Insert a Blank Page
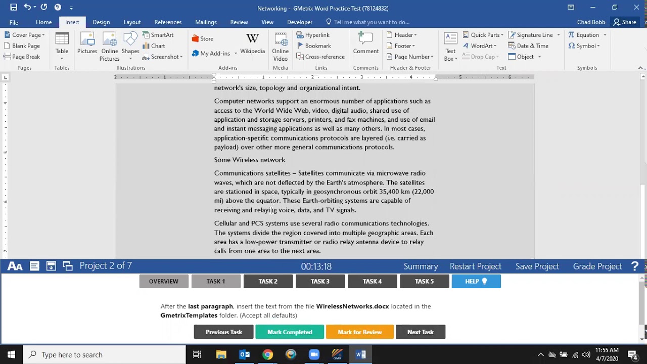This screenshot has height=364, width=647. tap(22, 46)
